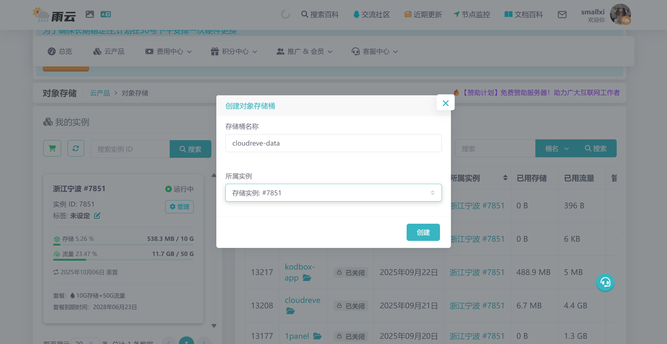Click the shopping cart purchase icon
The width and height of the screenshot is (667, 344).
[x=52, y=148]
